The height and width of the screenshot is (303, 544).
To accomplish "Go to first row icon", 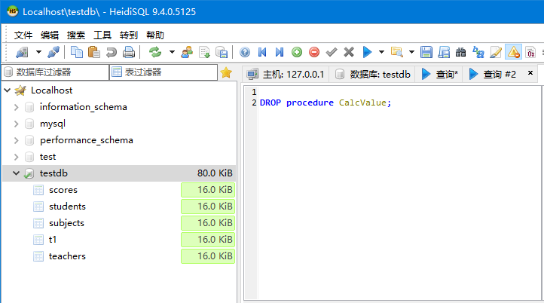I will click(262, 53).
